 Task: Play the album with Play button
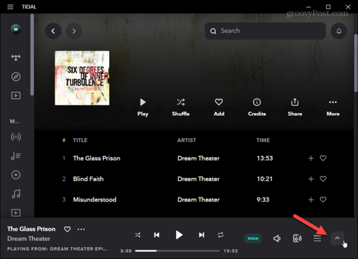pyautogui.click(x=143, y=107)
